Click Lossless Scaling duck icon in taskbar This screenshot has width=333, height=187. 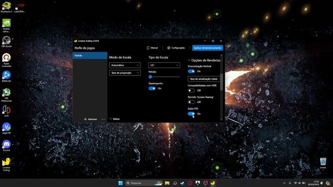(x=213, y=183)
